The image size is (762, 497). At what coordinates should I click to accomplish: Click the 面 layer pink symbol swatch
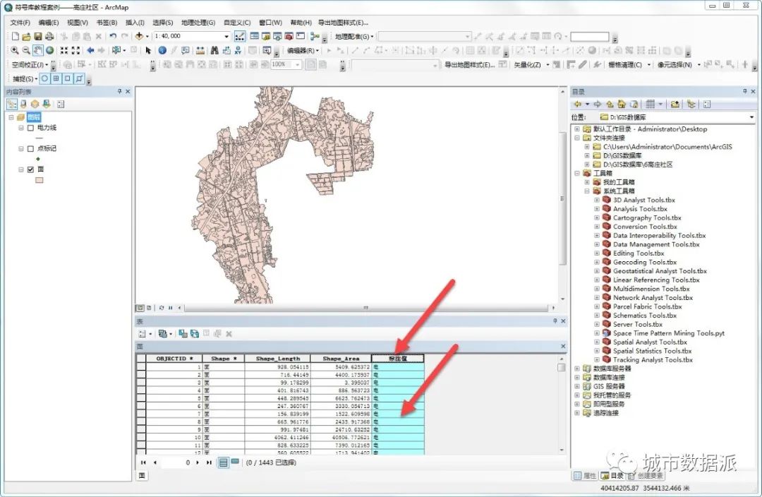click(40, 180)
